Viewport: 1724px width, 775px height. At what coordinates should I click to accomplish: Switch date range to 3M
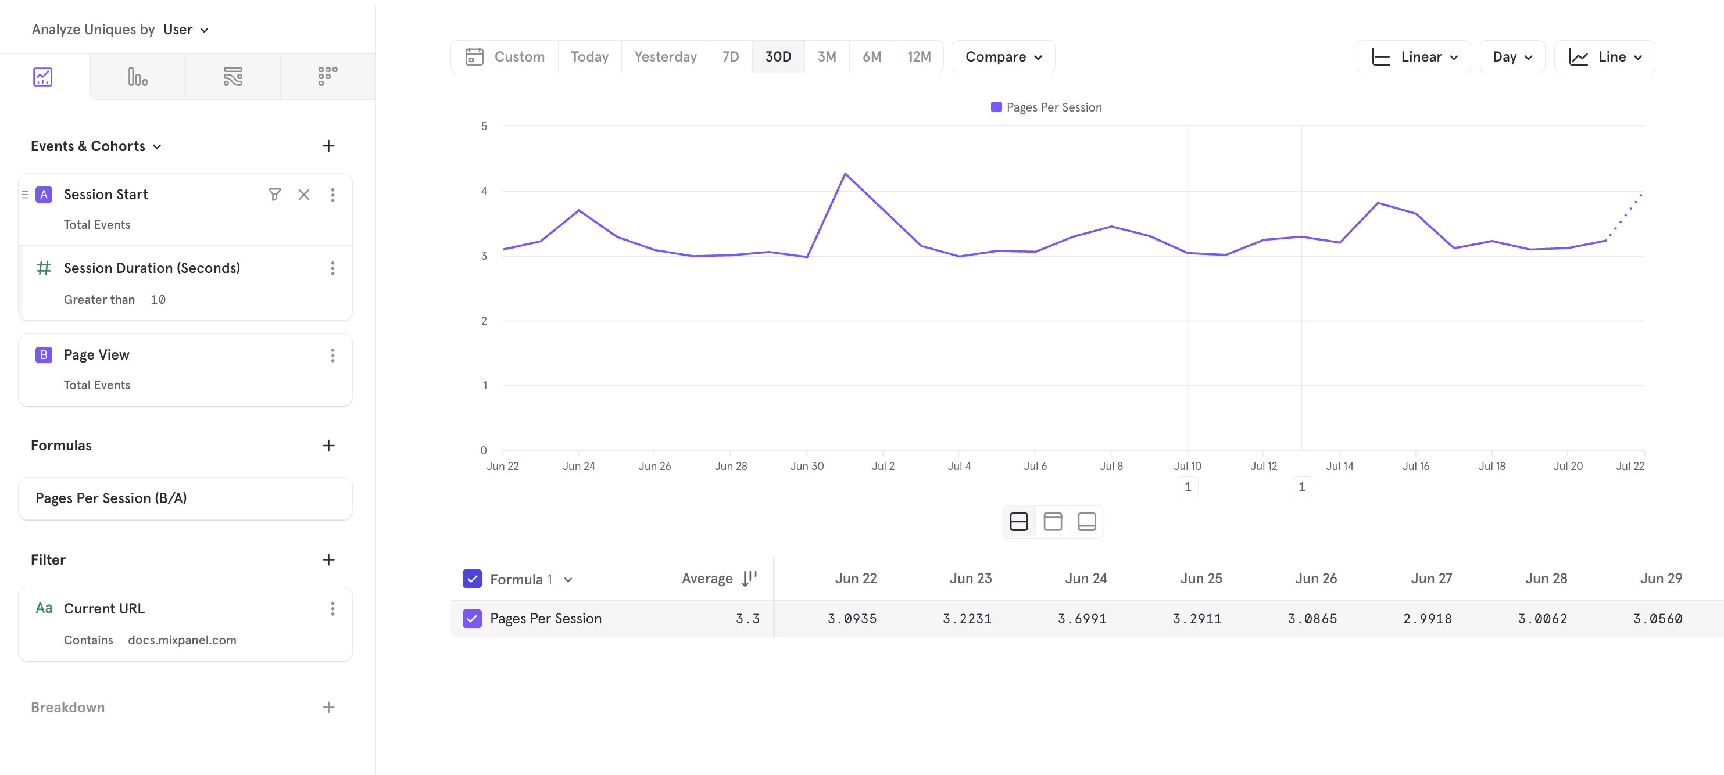click(x=827, y=57)
